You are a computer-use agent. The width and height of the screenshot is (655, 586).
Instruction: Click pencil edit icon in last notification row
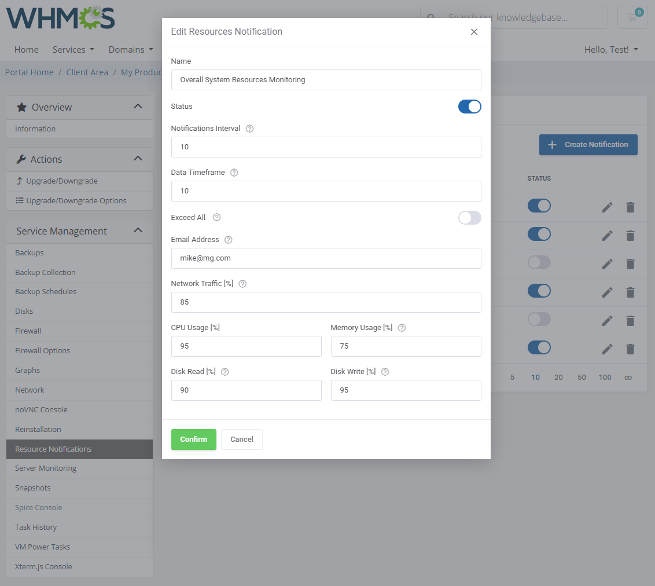[x=607, y=349]
